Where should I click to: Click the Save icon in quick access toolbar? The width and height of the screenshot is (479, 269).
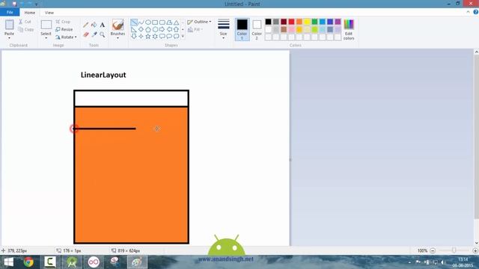point(14,4)
